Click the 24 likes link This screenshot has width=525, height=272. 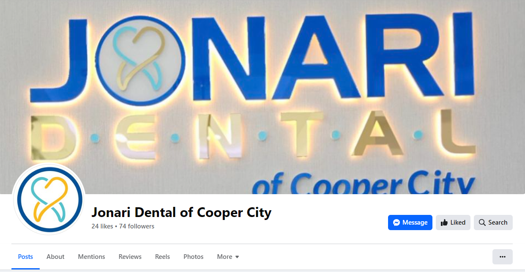click(102, 226)
